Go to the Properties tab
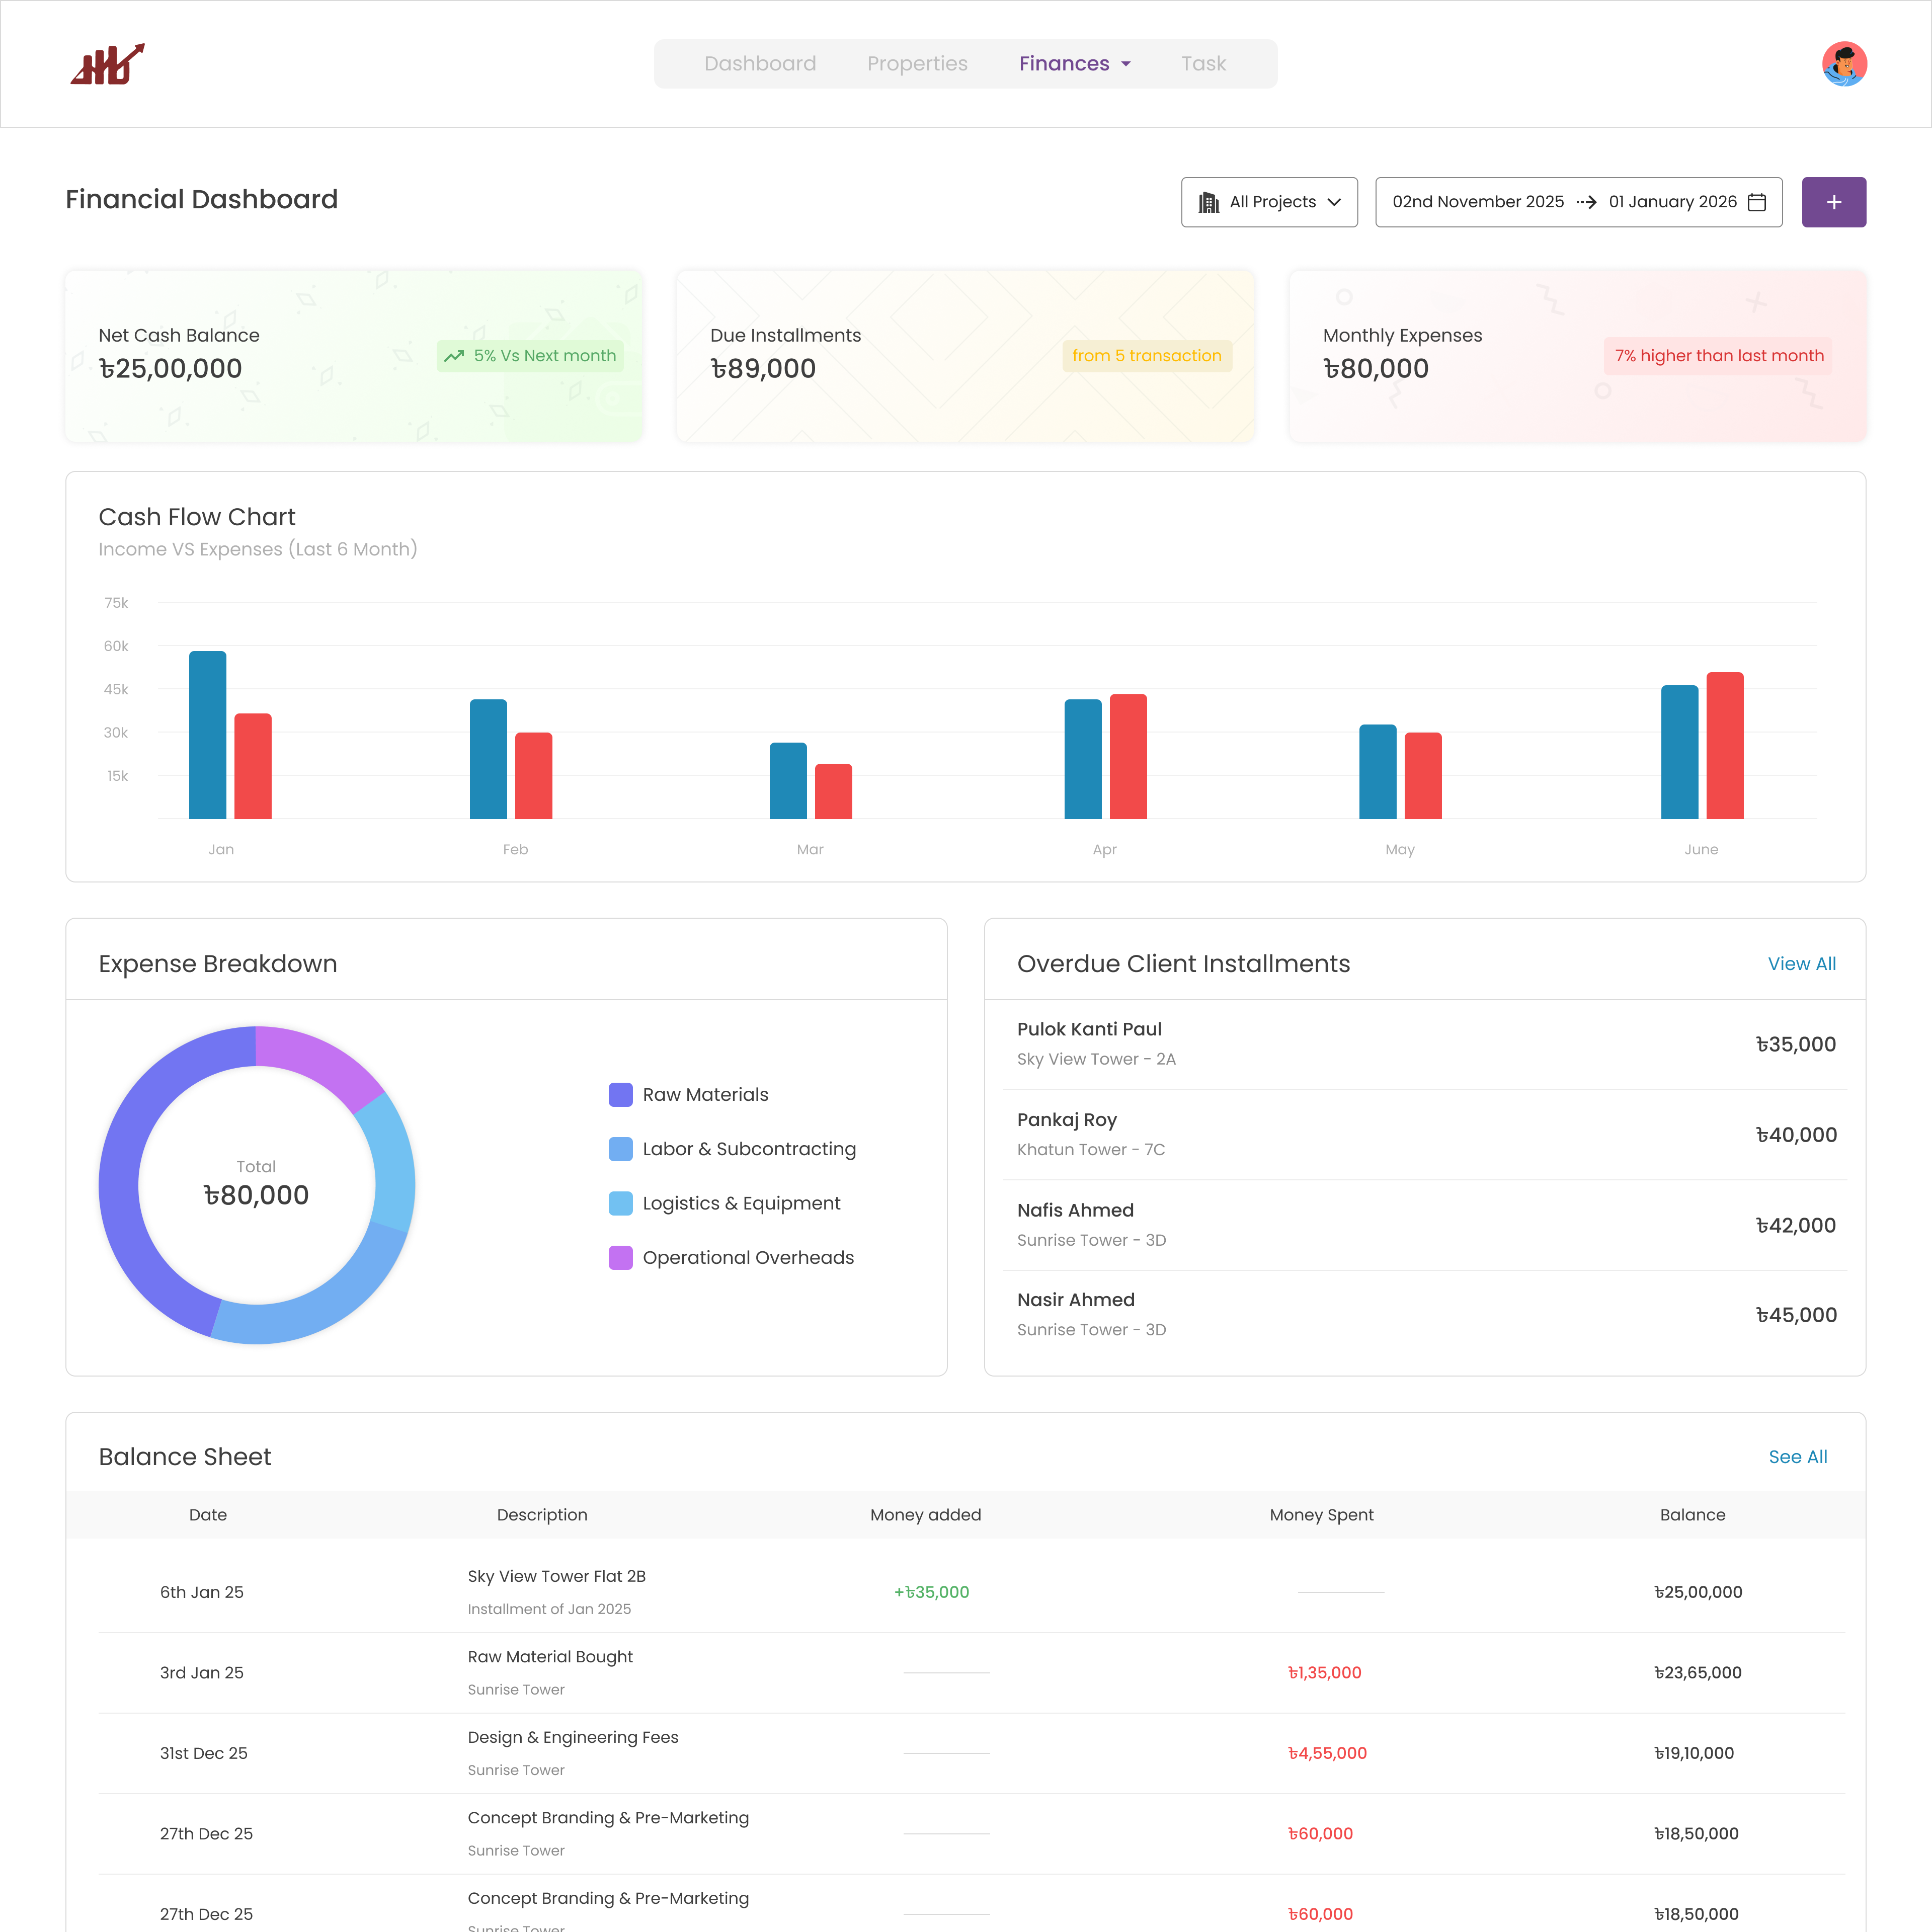Viewport: 1932px width, 1932px height. [917, 64]
